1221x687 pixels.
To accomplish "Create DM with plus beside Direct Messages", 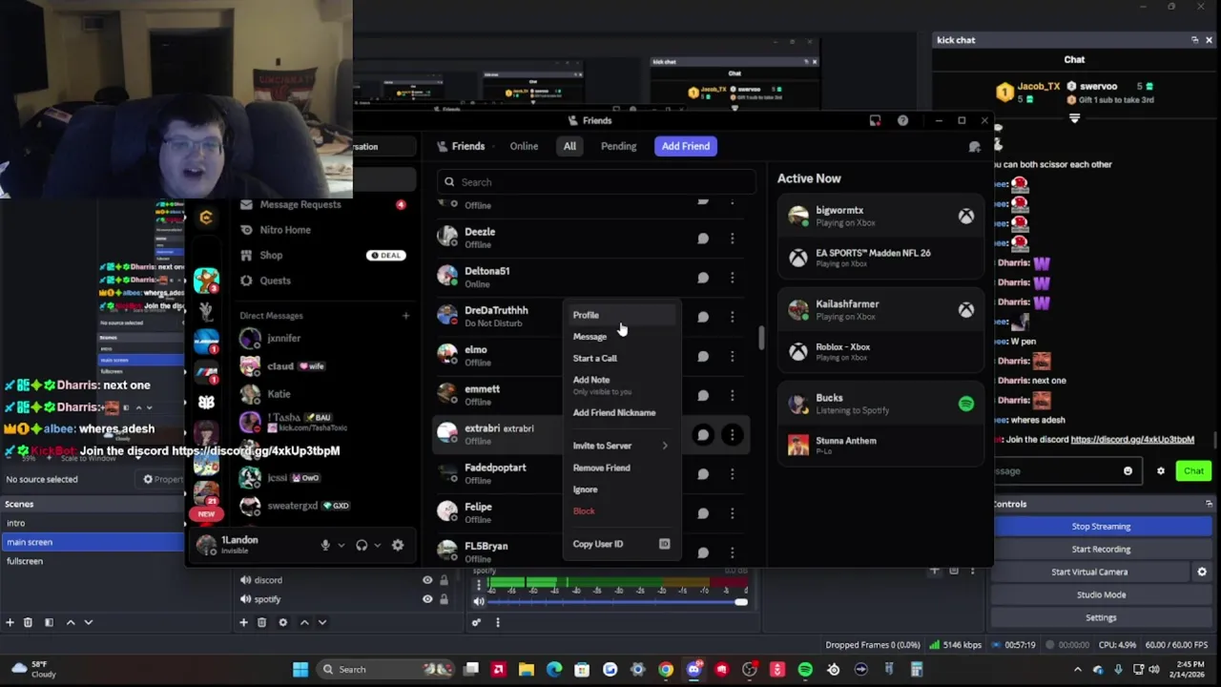I will 405,316.
